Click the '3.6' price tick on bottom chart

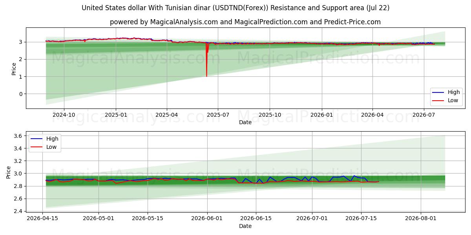coord(19,136)
